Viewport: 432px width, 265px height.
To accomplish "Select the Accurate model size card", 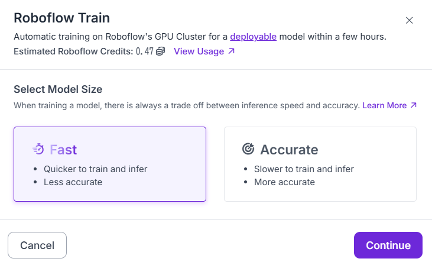I will [x=320, y=164].
